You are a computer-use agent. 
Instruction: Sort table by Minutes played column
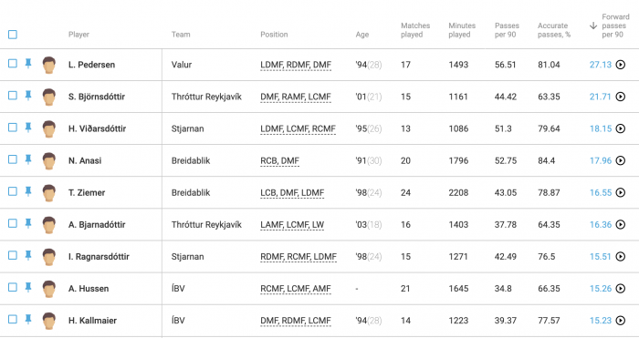[x=462, y=30]
